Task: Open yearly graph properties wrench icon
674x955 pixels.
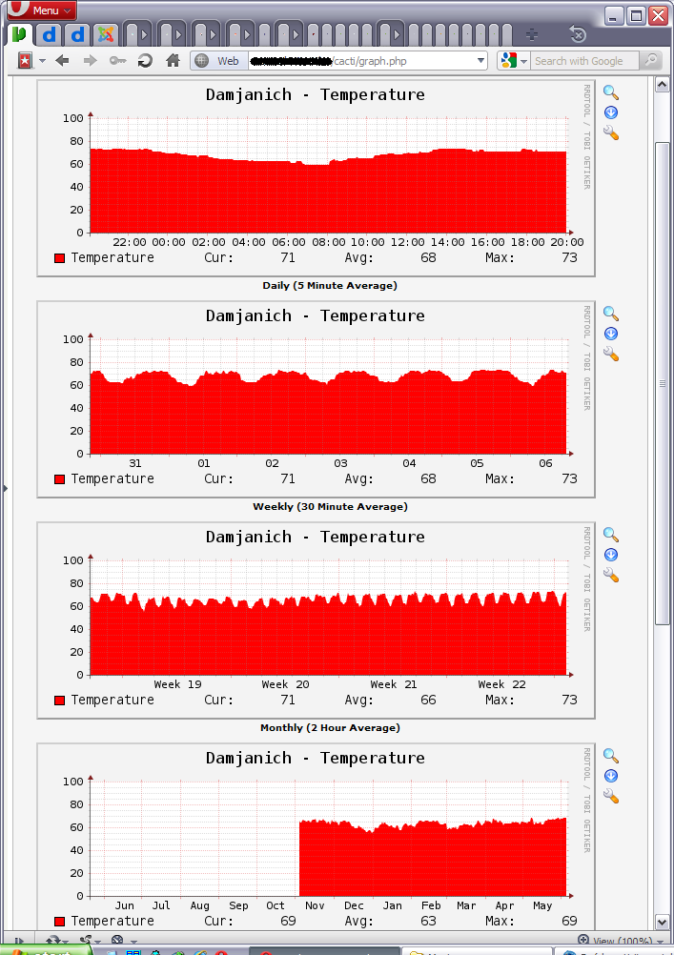Action: pyautogui.click(x=611, y=796)
